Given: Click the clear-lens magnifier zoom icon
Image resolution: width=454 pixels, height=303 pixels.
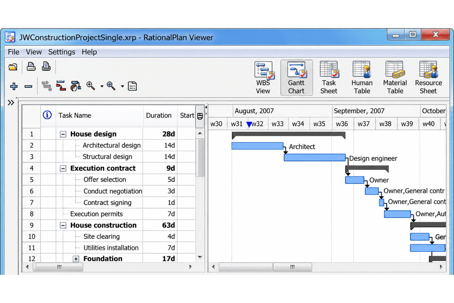Looking at the screenshot, I should (91, 86).
